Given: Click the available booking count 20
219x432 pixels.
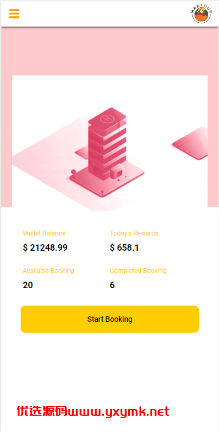Looking at the screenshot, I should click(x=28, y=285).
